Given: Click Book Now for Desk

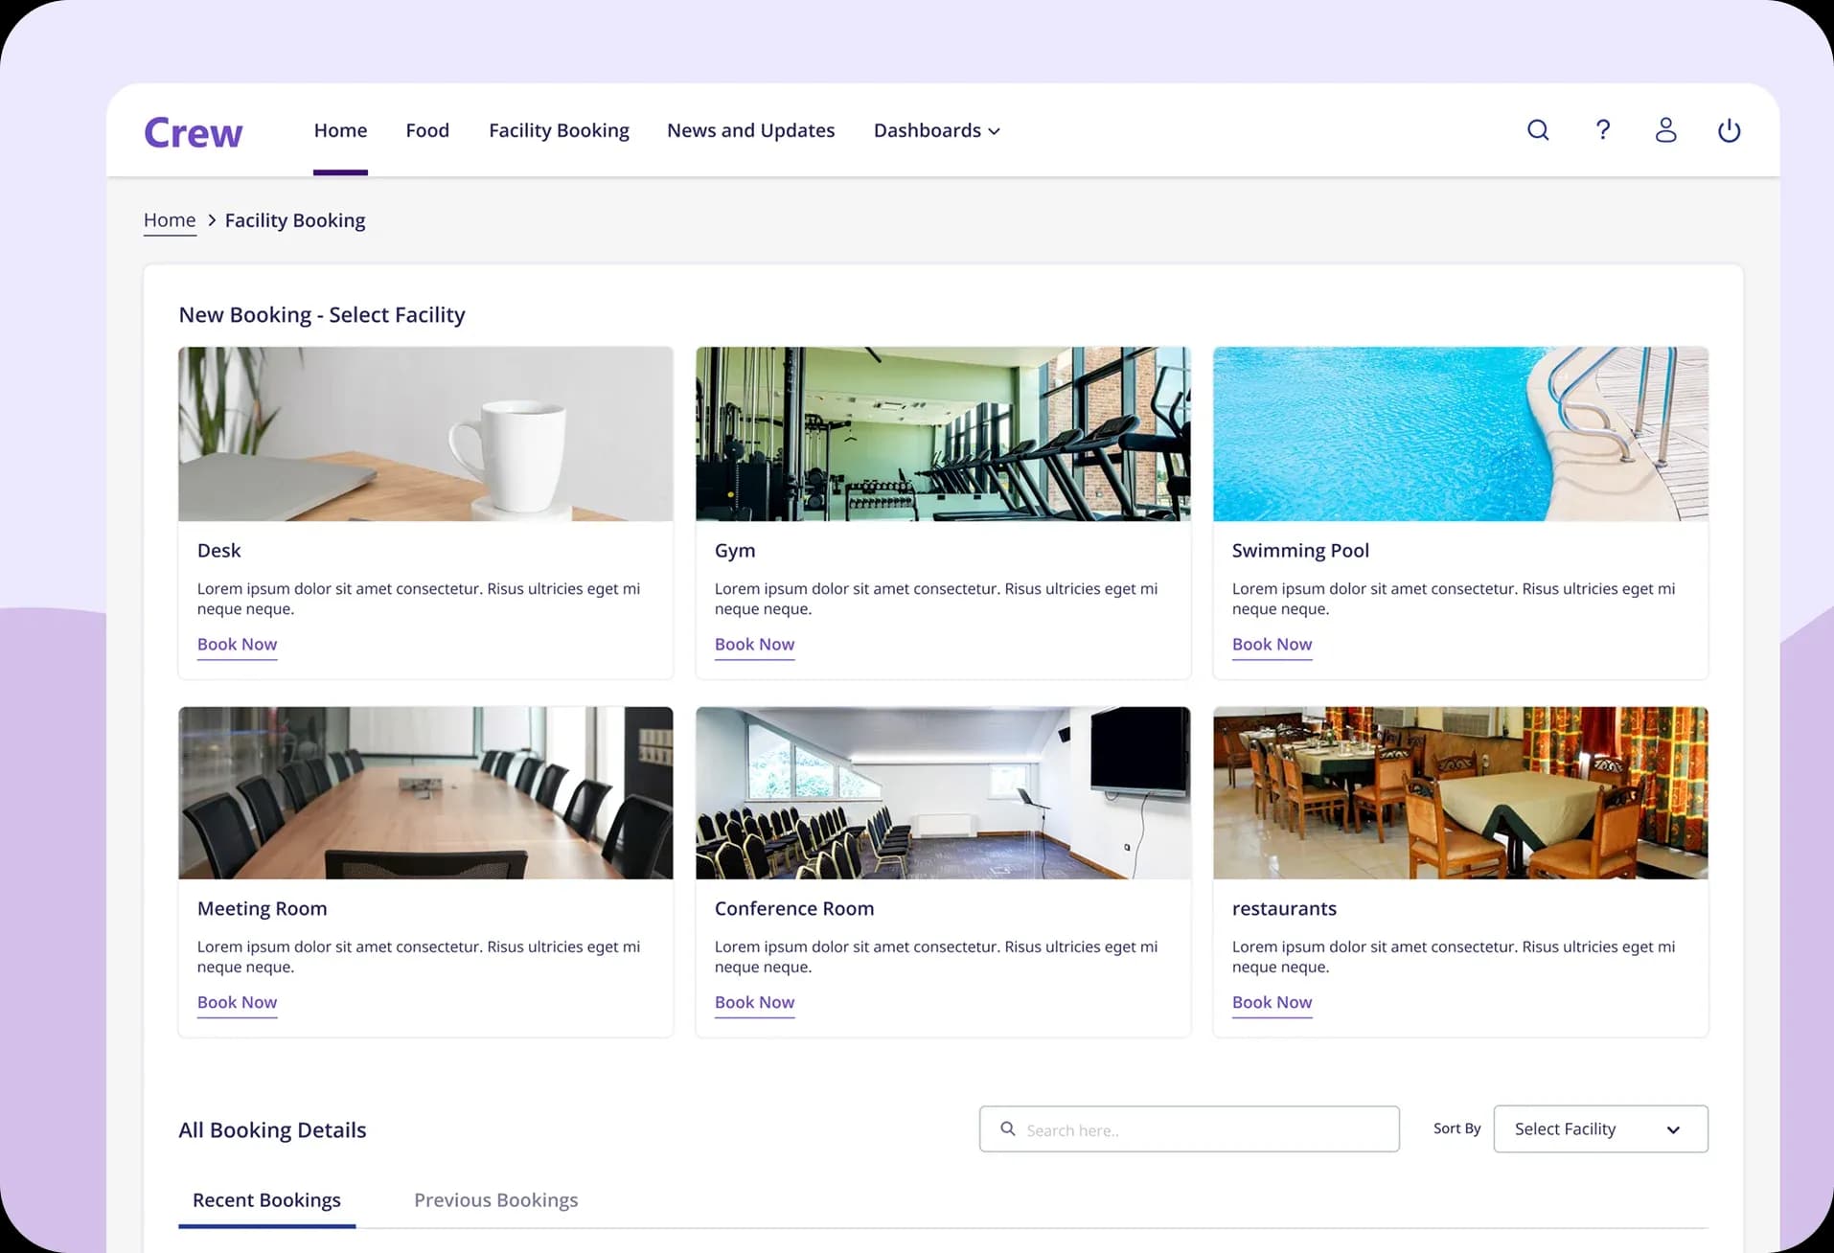Looking at the screenshot, I should 237,645.
